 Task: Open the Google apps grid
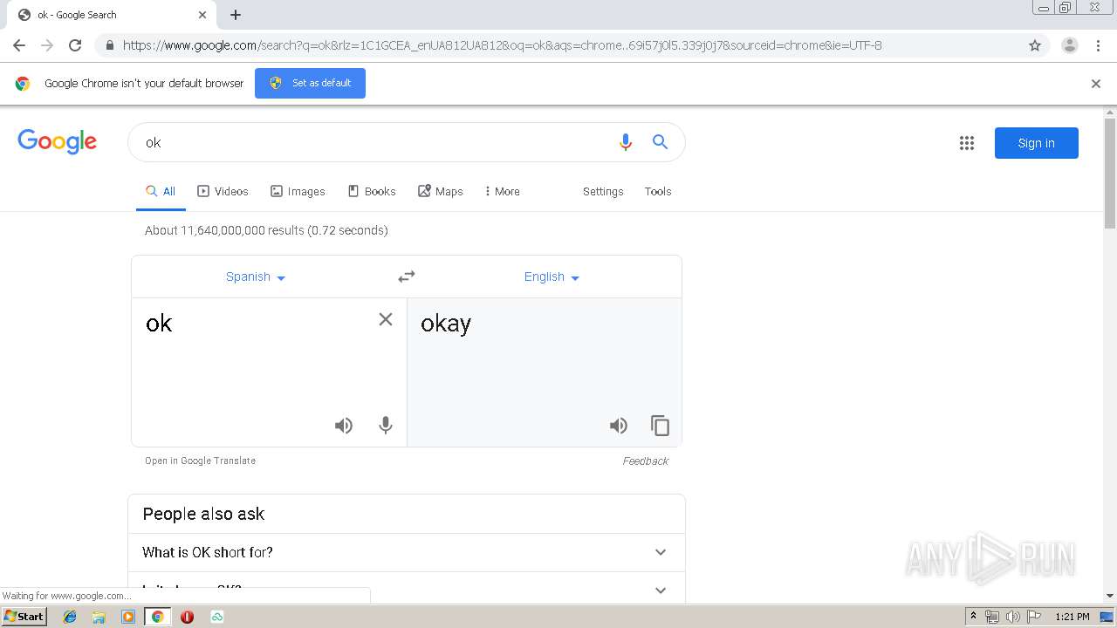(966, 143)
